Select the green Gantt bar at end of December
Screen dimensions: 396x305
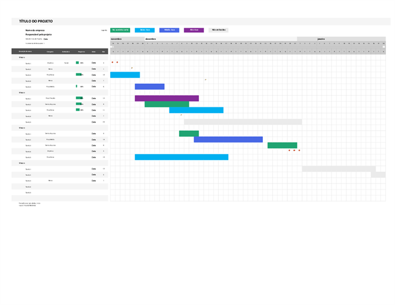click(x=282, y=145)
